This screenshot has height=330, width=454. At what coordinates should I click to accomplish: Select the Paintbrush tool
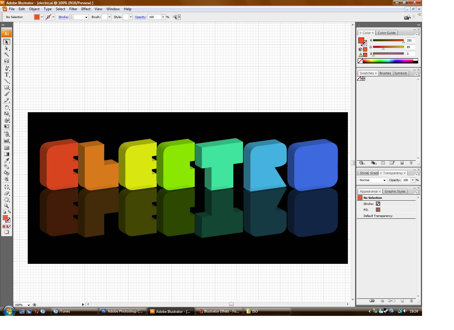point(7,94)
